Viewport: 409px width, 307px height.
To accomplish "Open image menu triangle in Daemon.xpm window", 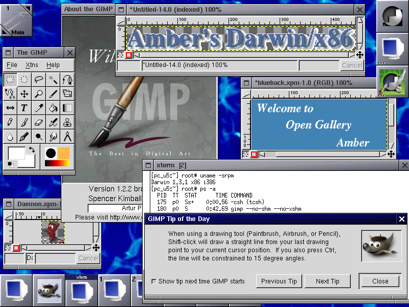I will 9,215.
